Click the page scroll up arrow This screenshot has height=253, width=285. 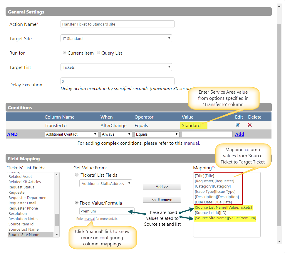click(x=279, y=6)
